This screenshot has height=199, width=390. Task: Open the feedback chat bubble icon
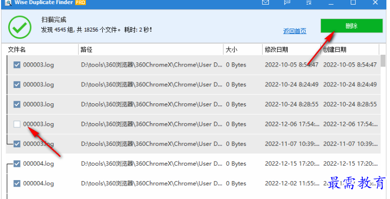[287, 2]
